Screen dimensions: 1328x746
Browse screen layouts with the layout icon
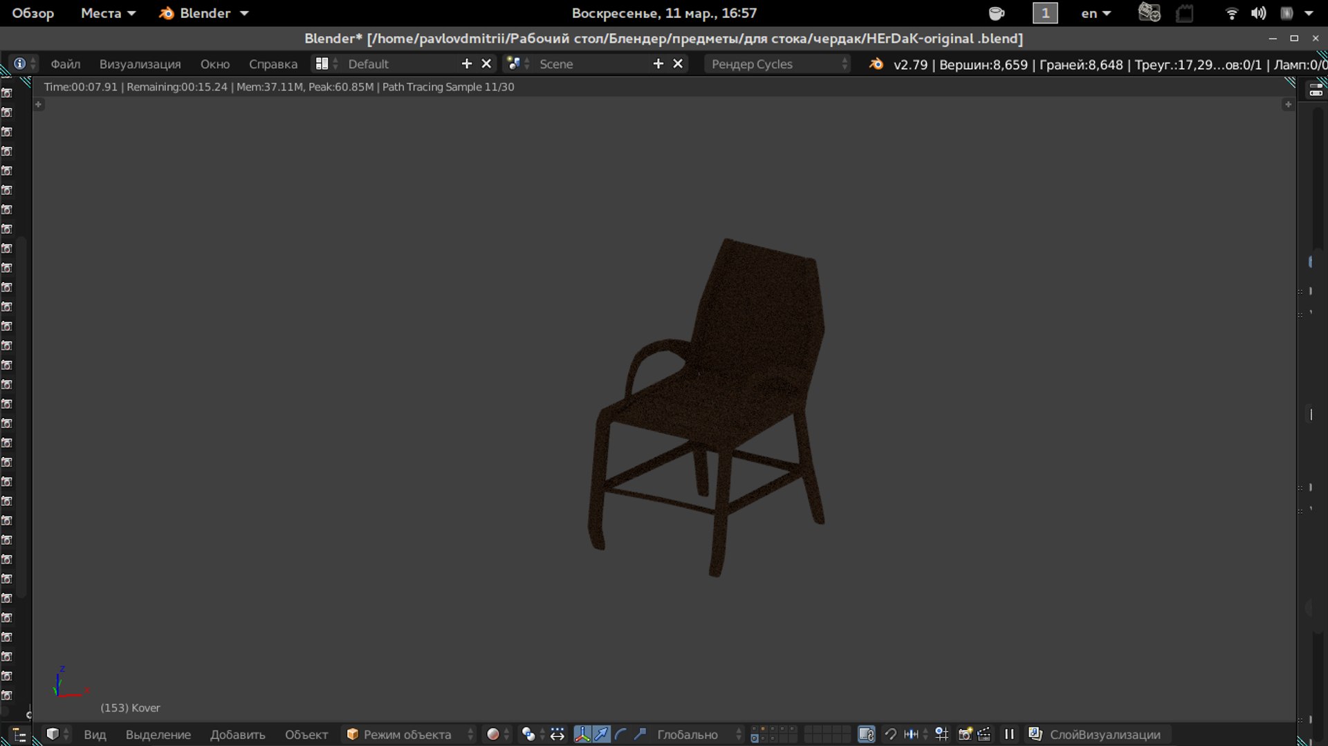(x=326, y=64)
